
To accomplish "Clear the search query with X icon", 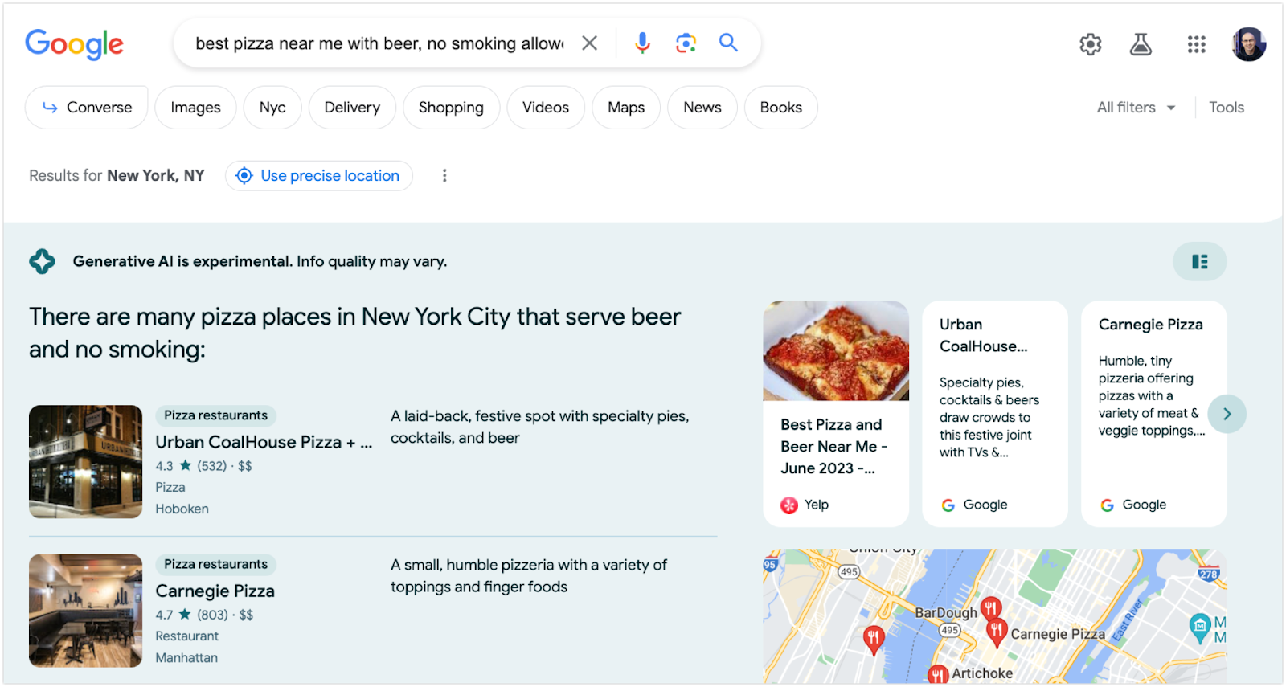I will point(590,43).
